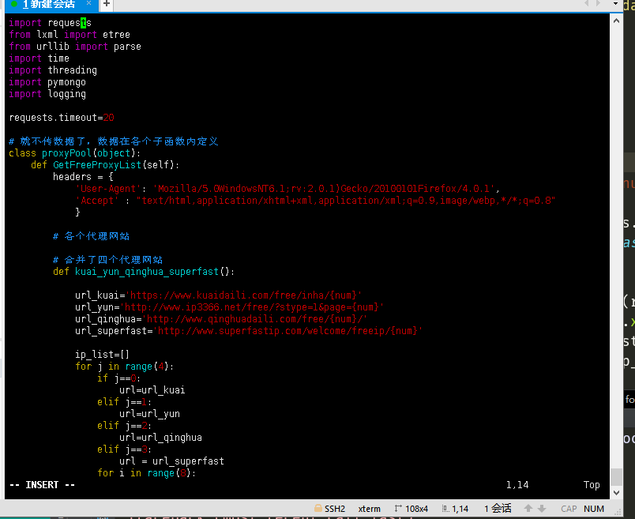
Task: Click the 'ip_list=[]' line
Action: click(x=102, y=355)
